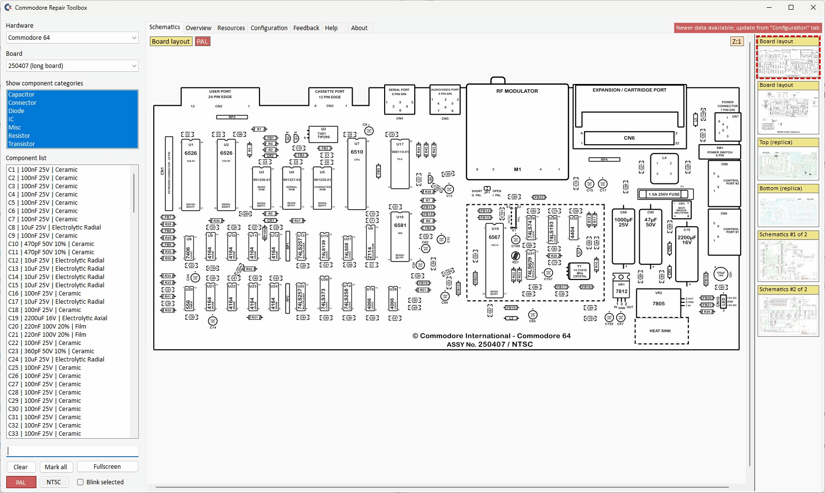This screenshot has width=825, height=493.
Task: Click the user port connector CN2
Action: point(220,96)
